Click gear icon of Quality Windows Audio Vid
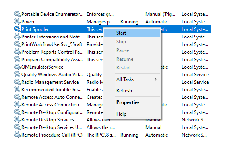Screen dimensions: 248x154 pyautogui.click(x=17, y=74)
